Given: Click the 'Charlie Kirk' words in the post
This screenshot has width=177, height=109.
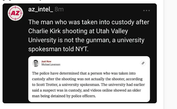Looking at the screenshot, I should (44, 31).
